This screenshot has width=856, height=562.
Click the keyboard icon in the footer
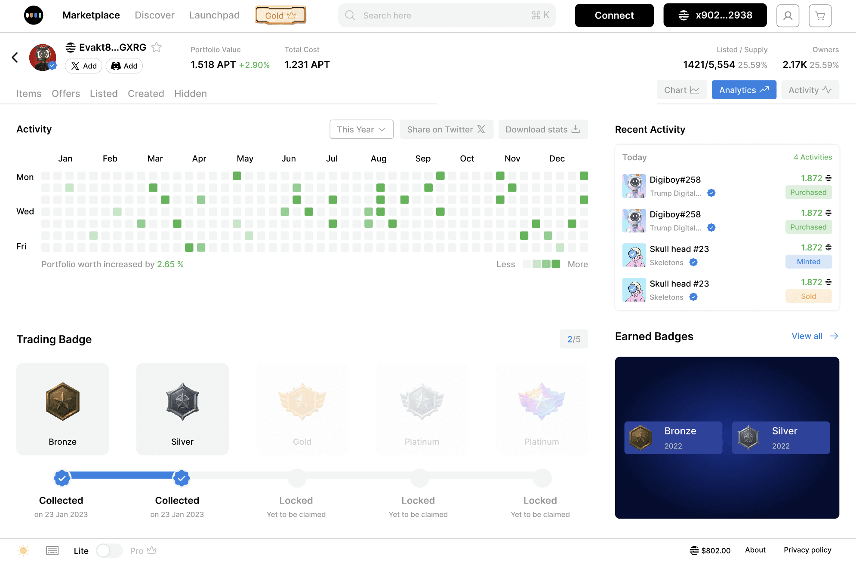coord(52,550)
